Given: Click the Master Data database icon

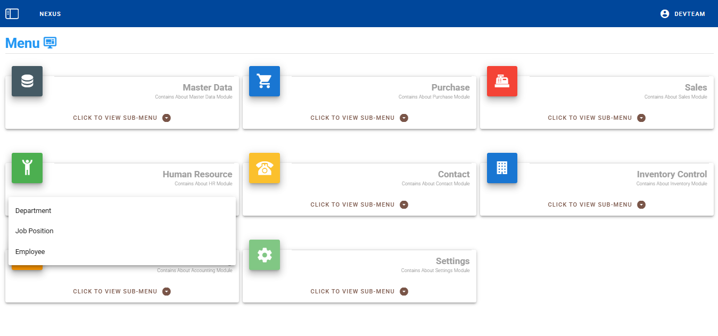Looking at the screenshot, I should point(27,81).
